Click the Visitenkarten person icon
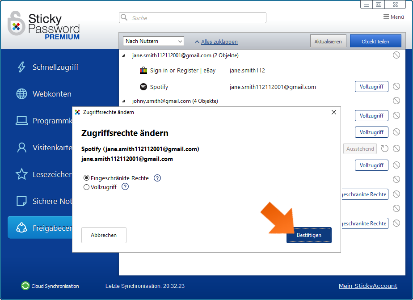 21,148
